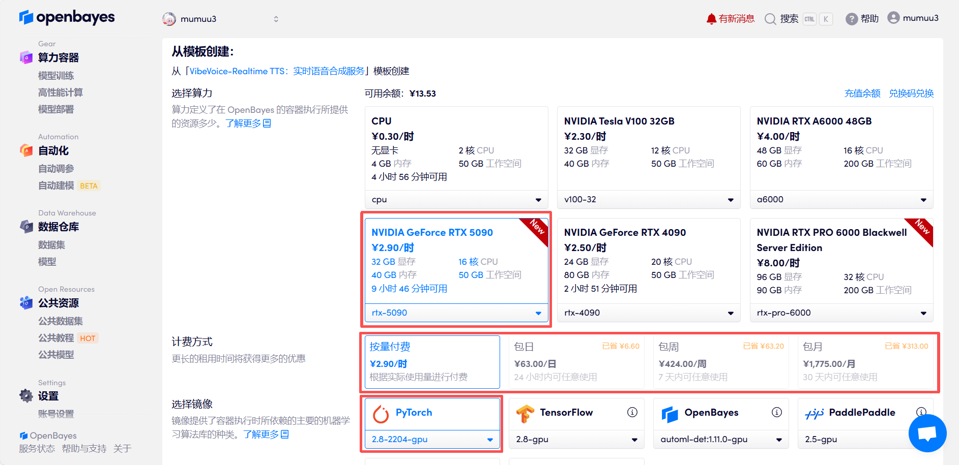Click the 自动化 Automation icon

26,150
